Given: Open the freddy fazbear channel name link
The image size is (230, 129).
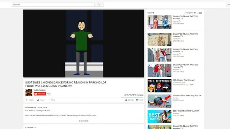Looking at the screenshot, I should [40, 90].
